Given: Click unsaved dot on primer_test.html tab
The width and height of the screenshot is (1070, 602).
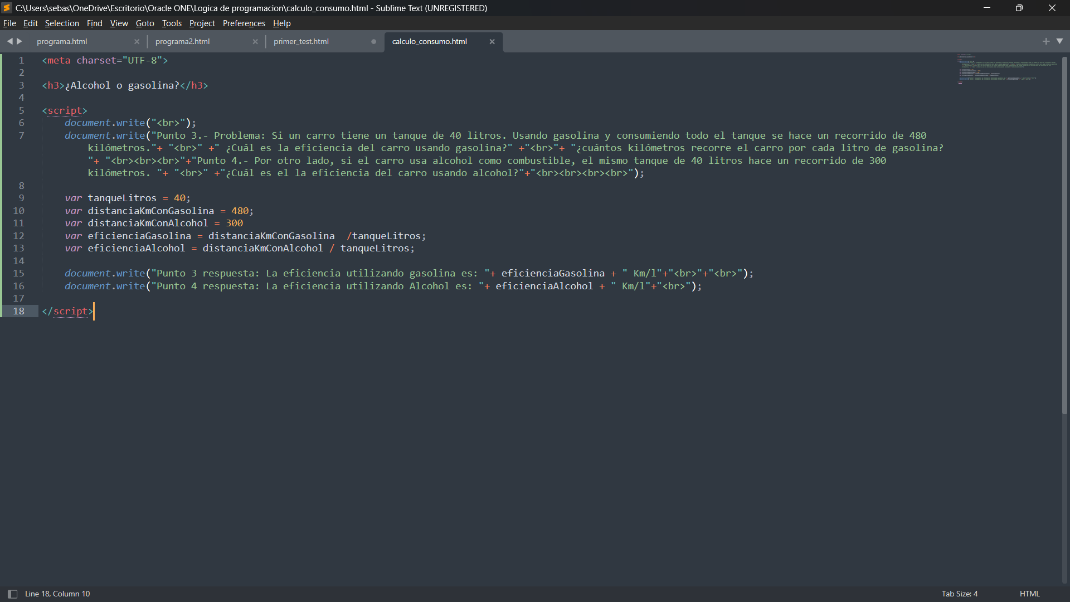Looking at the screenshot, I should pos(373,42).
